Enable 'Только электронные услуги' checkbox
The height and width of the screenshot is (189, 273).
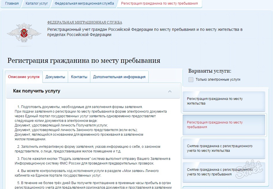tap(191, 80)
